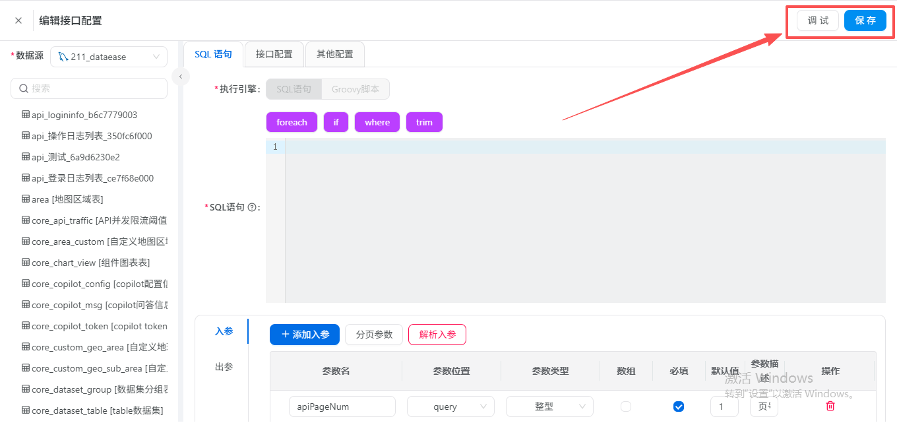Click the table icon of core_custom_geo_sub_area

coord(26,368)
